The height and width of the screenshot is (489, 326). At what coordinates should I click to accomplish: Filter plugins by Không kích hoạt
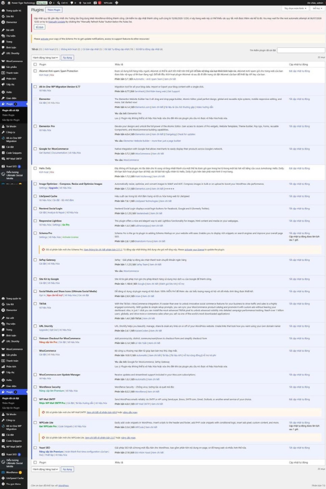pos(70,49)
